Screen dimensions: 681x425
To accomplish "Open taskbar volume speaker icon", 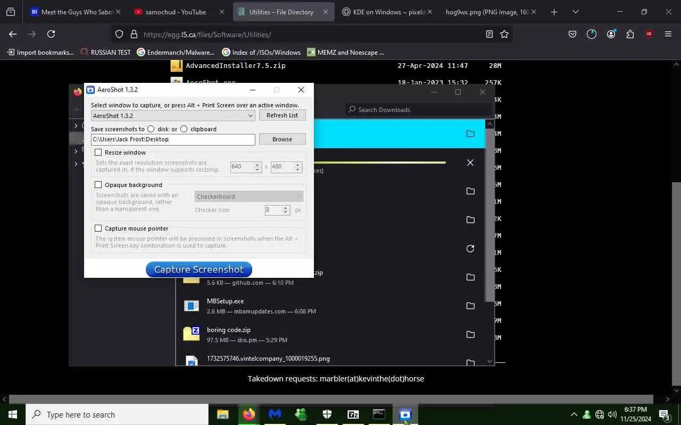I will point(612,414).
